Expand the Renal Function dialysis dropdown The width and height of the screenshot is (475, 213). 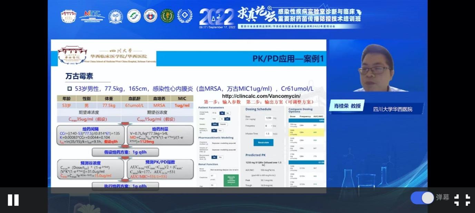tap(224, 170)
